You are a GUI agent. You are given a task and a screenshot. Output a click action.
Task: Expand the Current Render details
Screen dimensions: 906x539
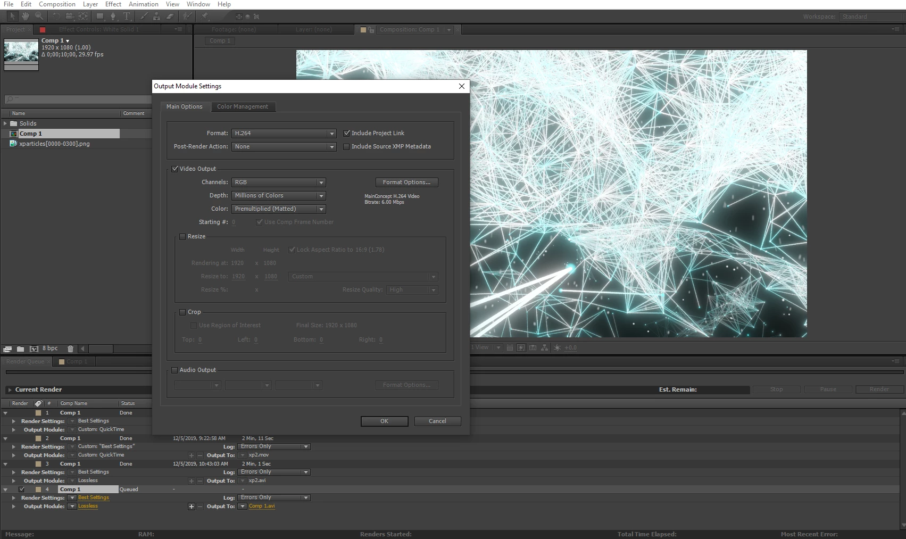pyautogui.click(x=10, y=390)
